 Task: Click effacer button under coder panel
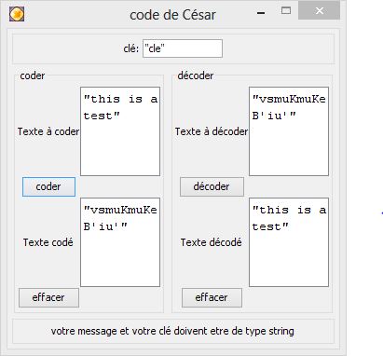click(48, 297)
